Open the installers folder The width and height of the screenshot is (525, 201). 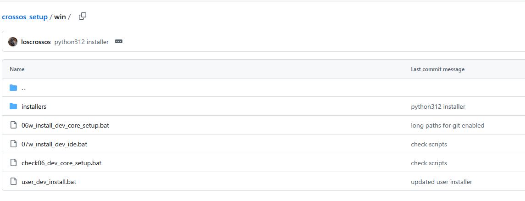pos(34,106)
